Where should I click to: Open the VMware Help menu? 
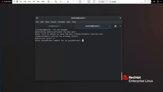(43, 2)
